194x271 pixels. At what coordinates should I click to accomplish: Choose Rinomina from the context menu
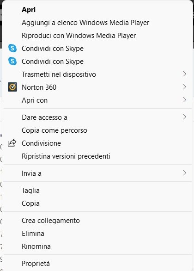tap(36, 246)
